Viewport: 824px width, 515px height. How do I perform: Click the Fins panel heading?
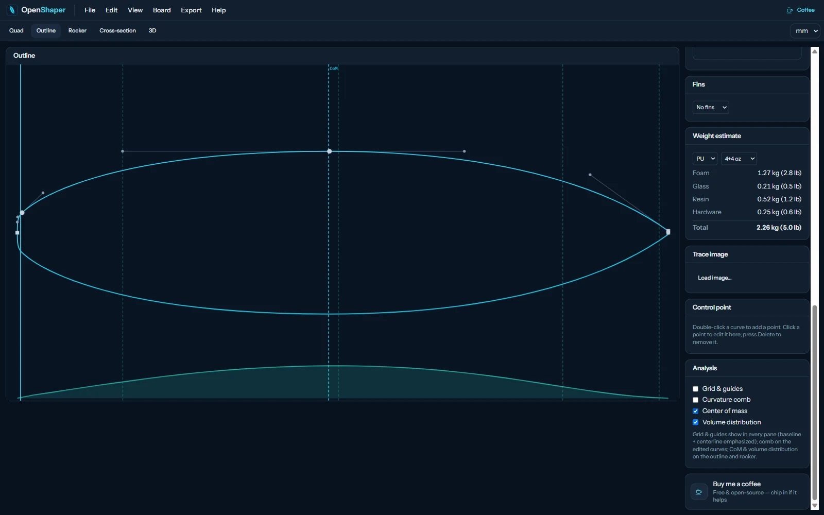pos(698,84)
